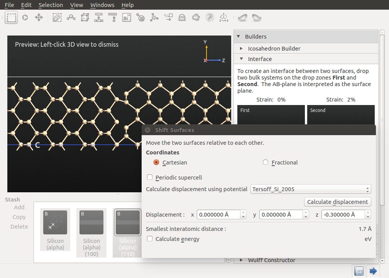Click the redo curved arrow icon
Viewport: 389px width, 278px height.
click(x=257, y=18)
